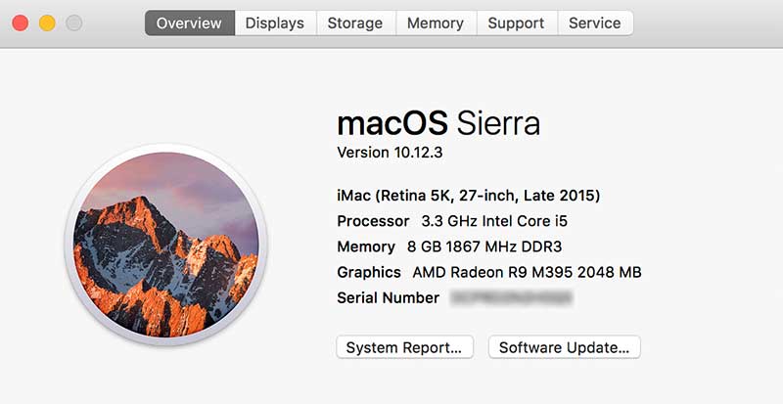Image resolution: width=783 pixels, height=404 pixels.
Task: View the Service tab
Action: tap(595, 22)
